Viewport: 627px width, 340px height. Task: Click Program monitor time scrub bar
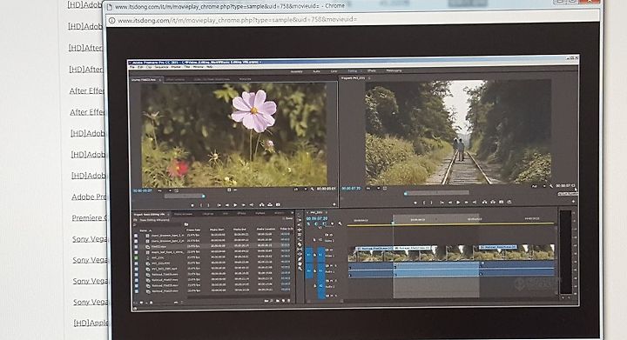pyautogui.click(x=436, y=193)
